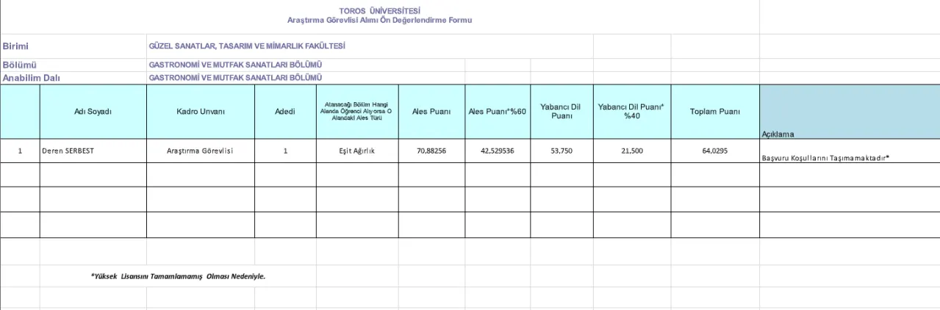Click the footnote 'Yüksek Lisansını Tamamlamamış Olması Nedeniyle.'
Image resolution: width=940 pixels, height=310 pixels.
click(178, 277)
